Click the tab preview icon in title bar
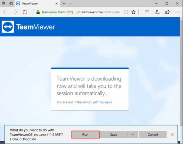Image resolution: width=183 pixels, height=144 pixels. click(4, 3)
